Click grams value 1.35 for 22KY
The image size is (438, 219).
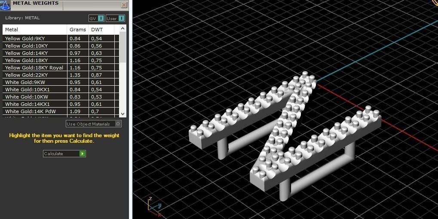pyautogui.click(x=75, y=75)
